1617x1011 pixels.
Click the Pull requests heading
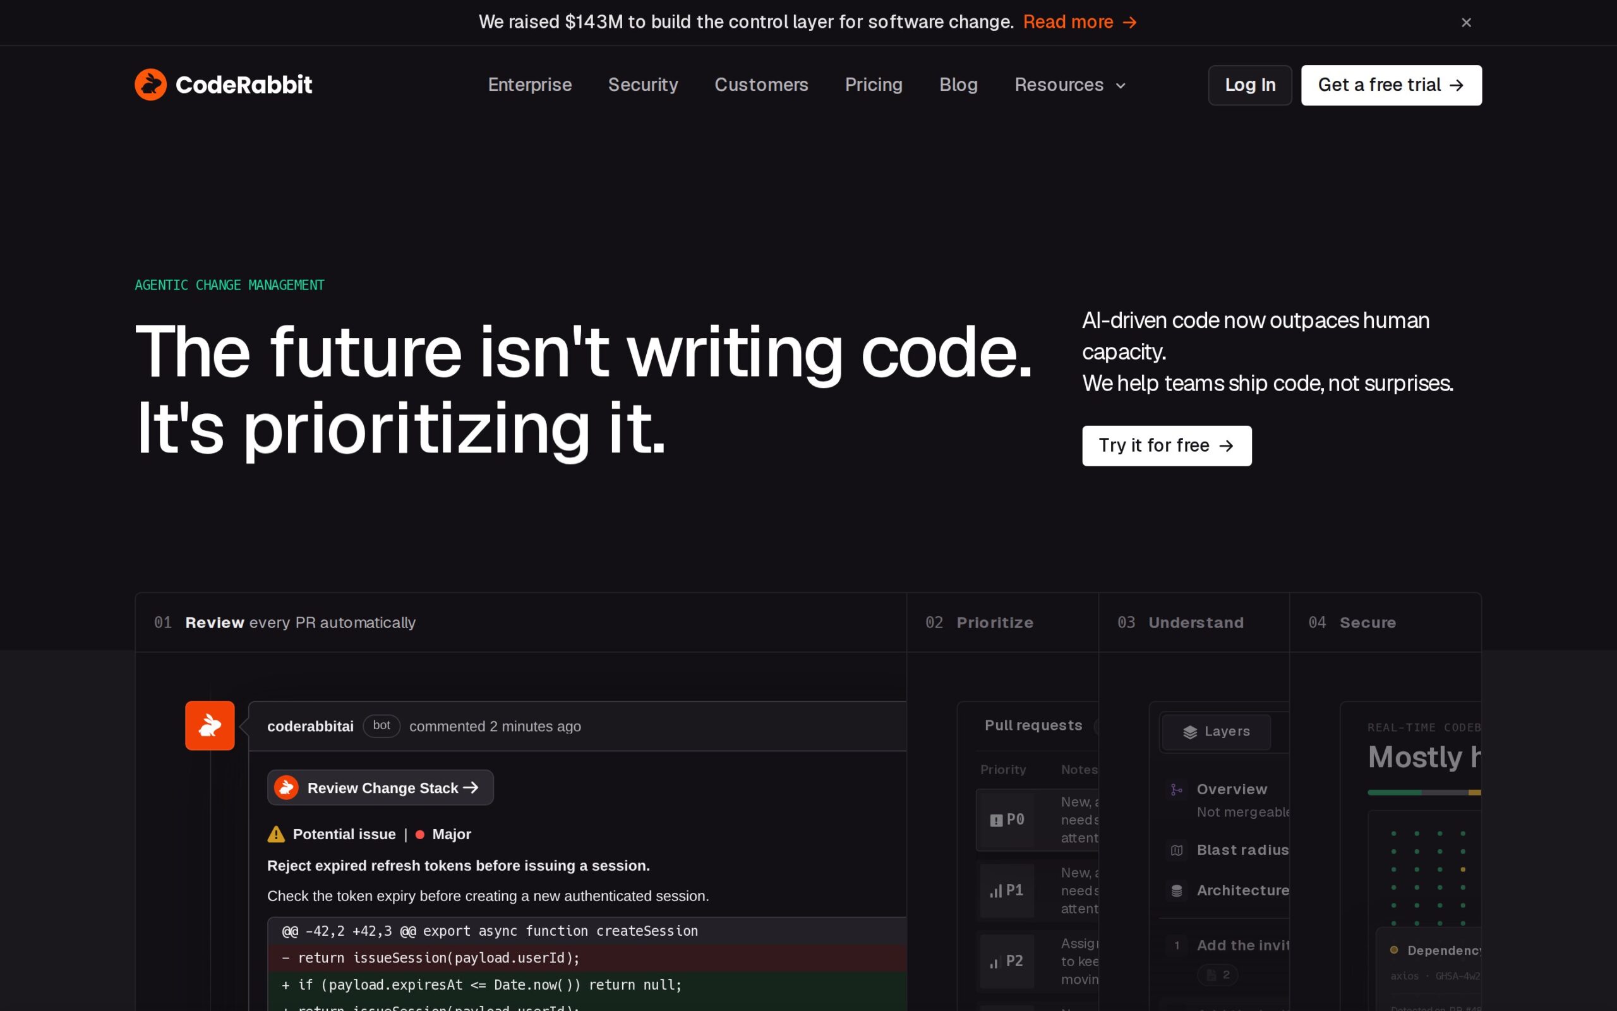tap(1033, 725)
